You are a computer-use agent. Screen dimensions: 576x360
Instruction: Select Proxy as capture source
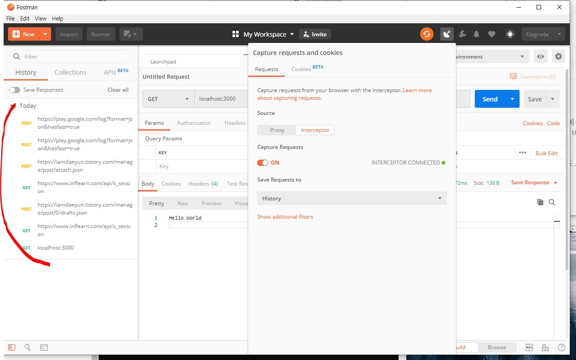[277, 130]
